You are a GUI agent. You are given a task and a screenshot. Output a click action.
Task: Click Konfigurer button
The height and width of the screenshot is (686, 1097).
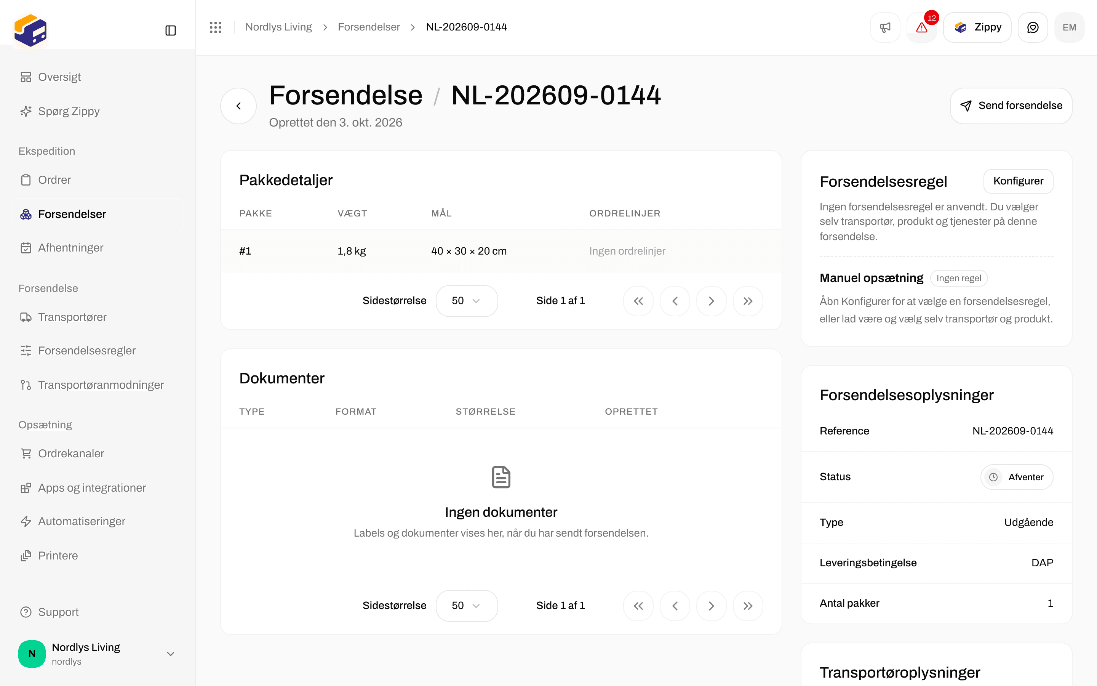coord(1018,181)
